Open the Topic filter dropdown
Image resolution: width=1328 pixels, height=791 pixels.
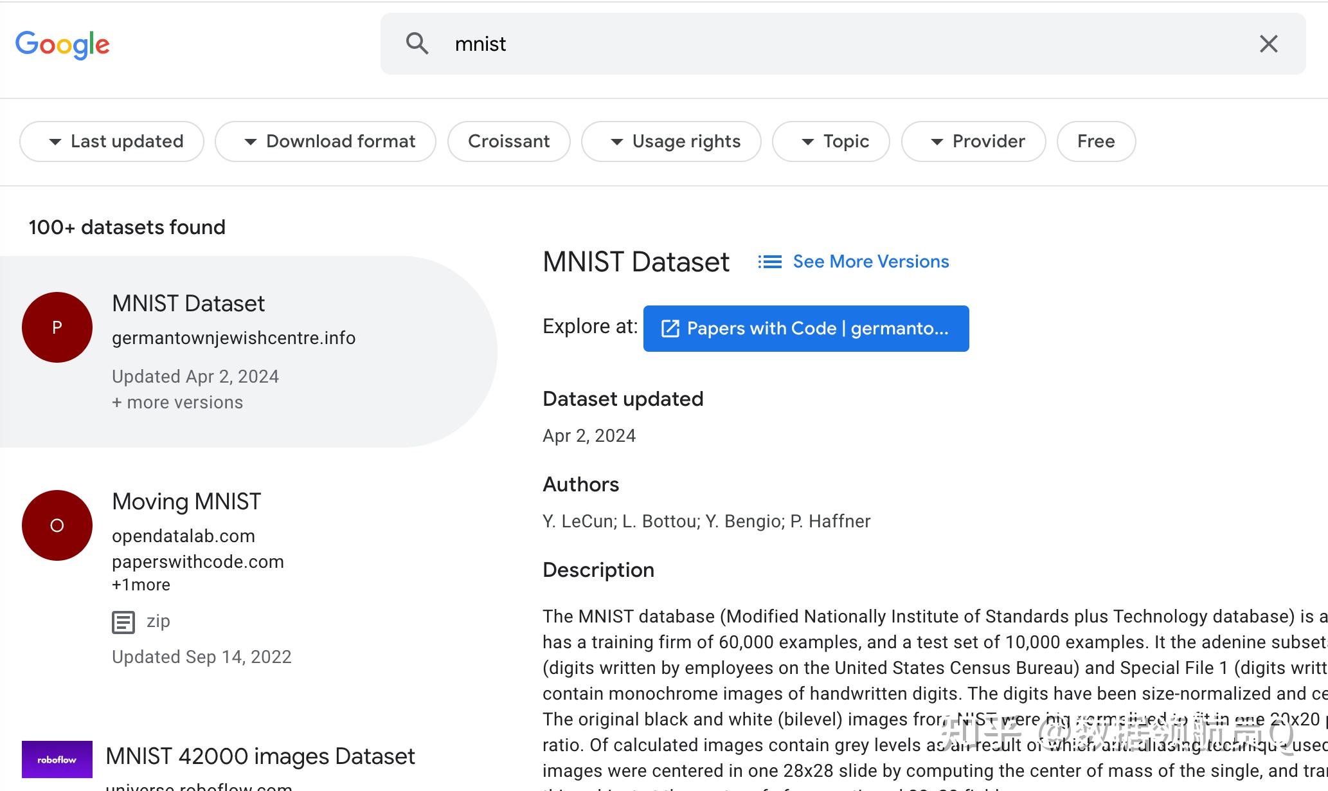point(830,141)
